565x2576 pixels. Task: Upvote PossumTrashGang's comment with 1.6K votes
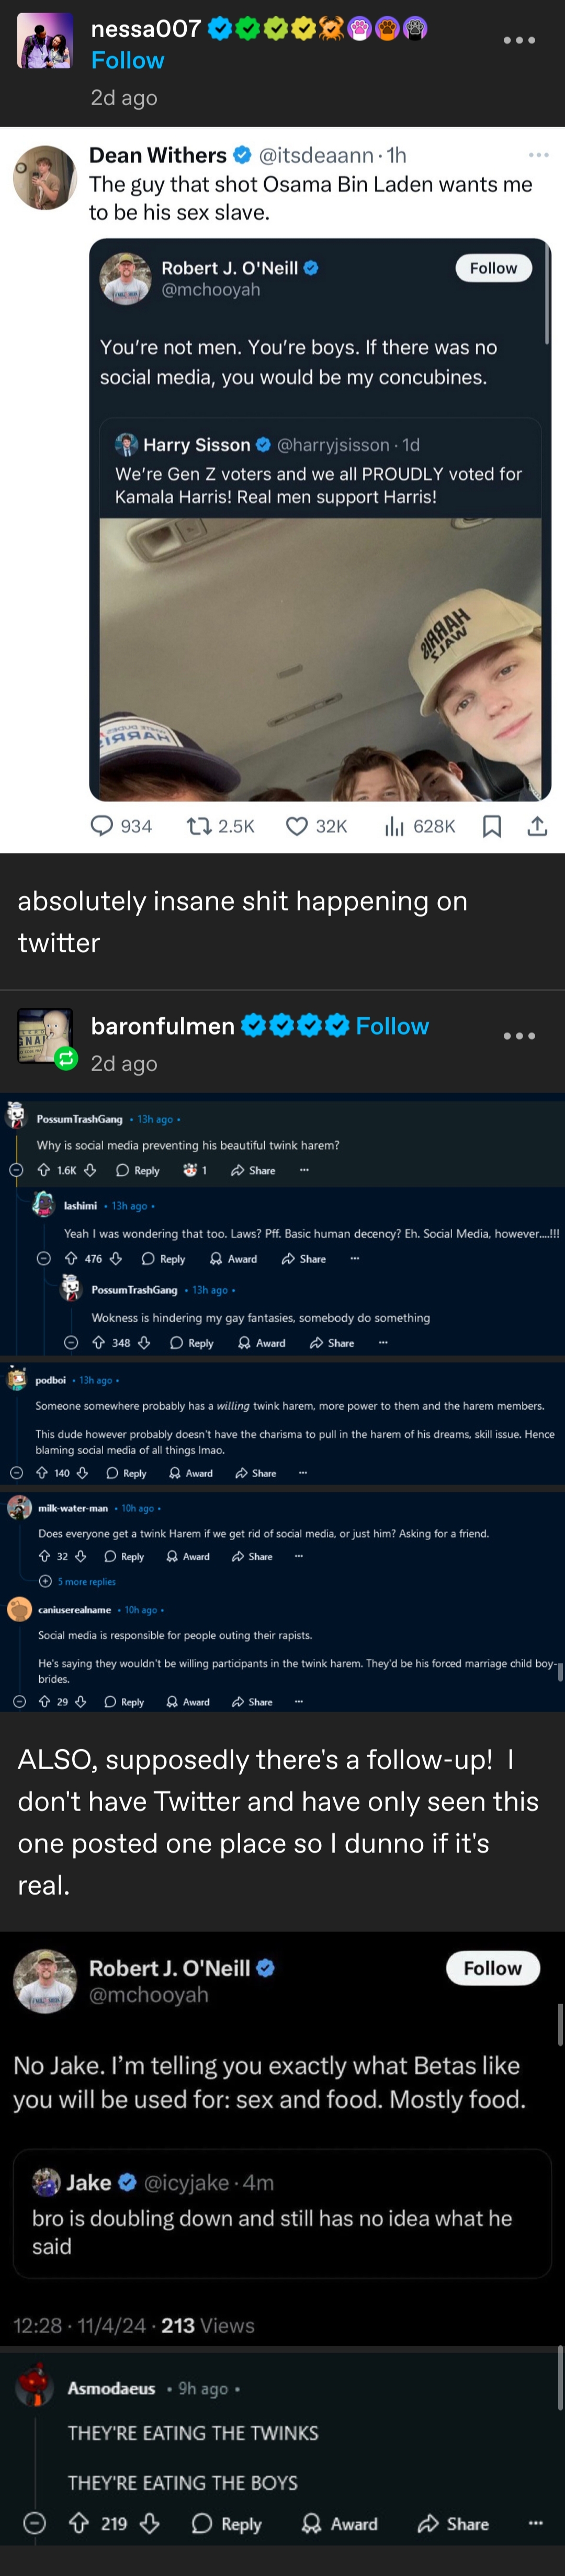pyautogui.click(x=43, y=1170)
